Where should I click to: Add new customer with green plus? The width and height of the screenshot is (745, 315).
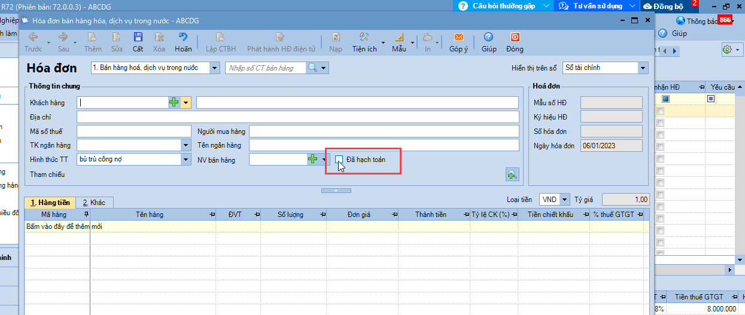[x=174, y=103]
